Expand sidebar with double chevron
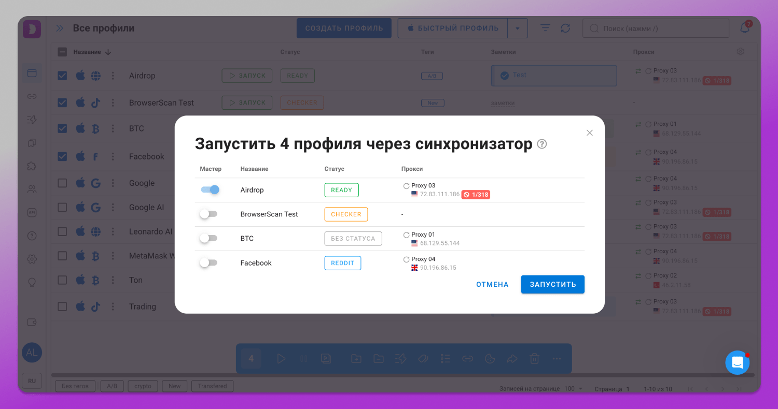This screenshot has height=409, width=778. (60, 28)
